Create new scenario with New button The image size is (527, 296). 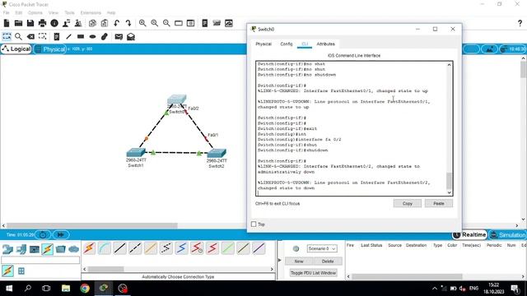point(299,261)
